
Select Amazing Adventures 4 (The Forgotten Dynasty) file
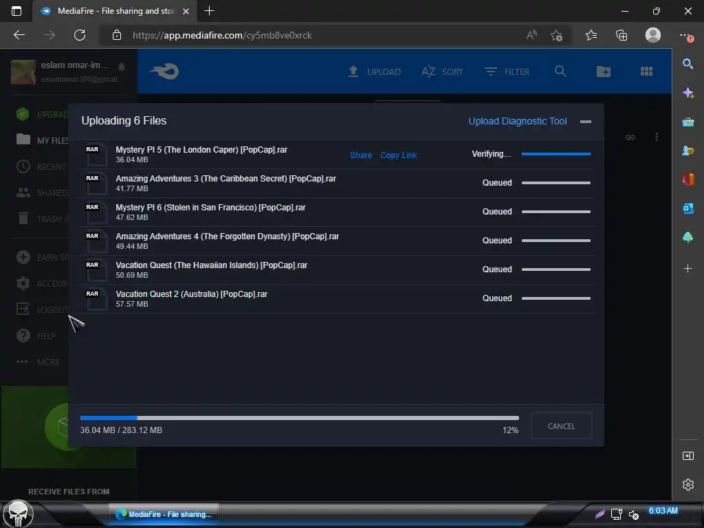tap(227, 236)
